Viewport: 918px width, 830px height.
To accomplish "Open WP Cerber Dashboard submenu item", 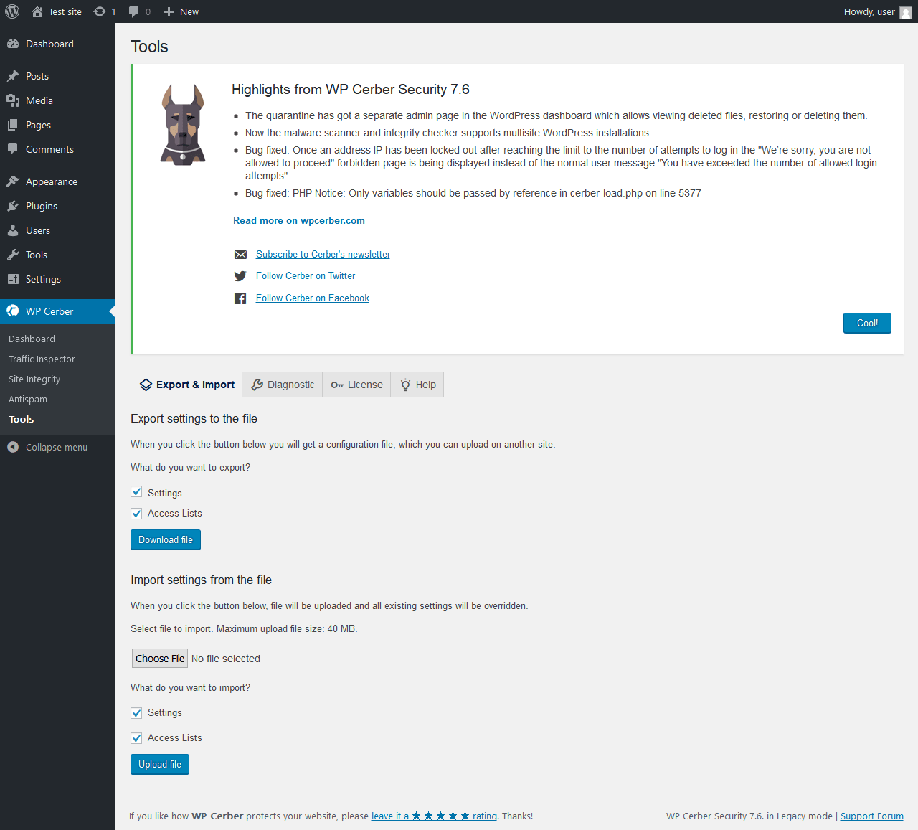I will [32, 339].
